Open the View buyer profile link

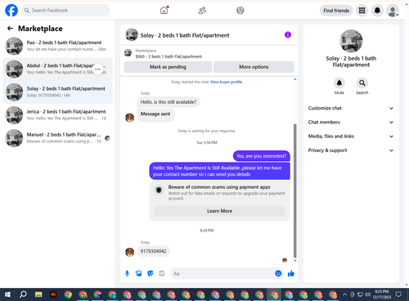click(226, 82)
